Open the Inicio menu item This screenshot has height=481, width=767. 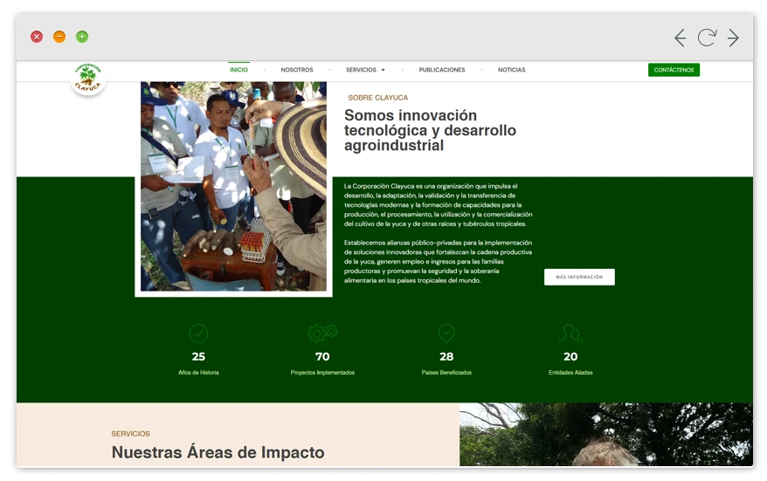tap(238, 70)
